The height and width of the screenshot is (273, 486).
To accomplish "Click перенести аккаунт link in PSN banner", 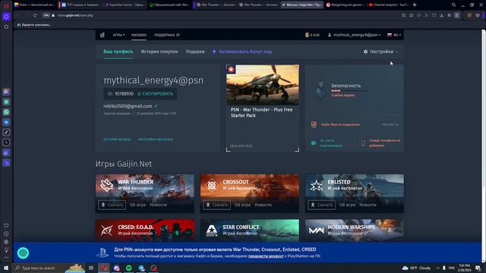I will tap(266, 256).
